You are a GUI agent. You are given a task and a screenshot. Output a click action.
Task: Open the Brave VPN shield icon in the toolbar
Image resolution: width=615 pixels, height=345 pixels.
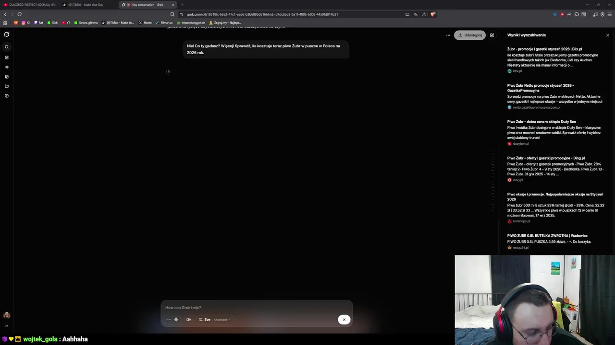click(603, 14)
